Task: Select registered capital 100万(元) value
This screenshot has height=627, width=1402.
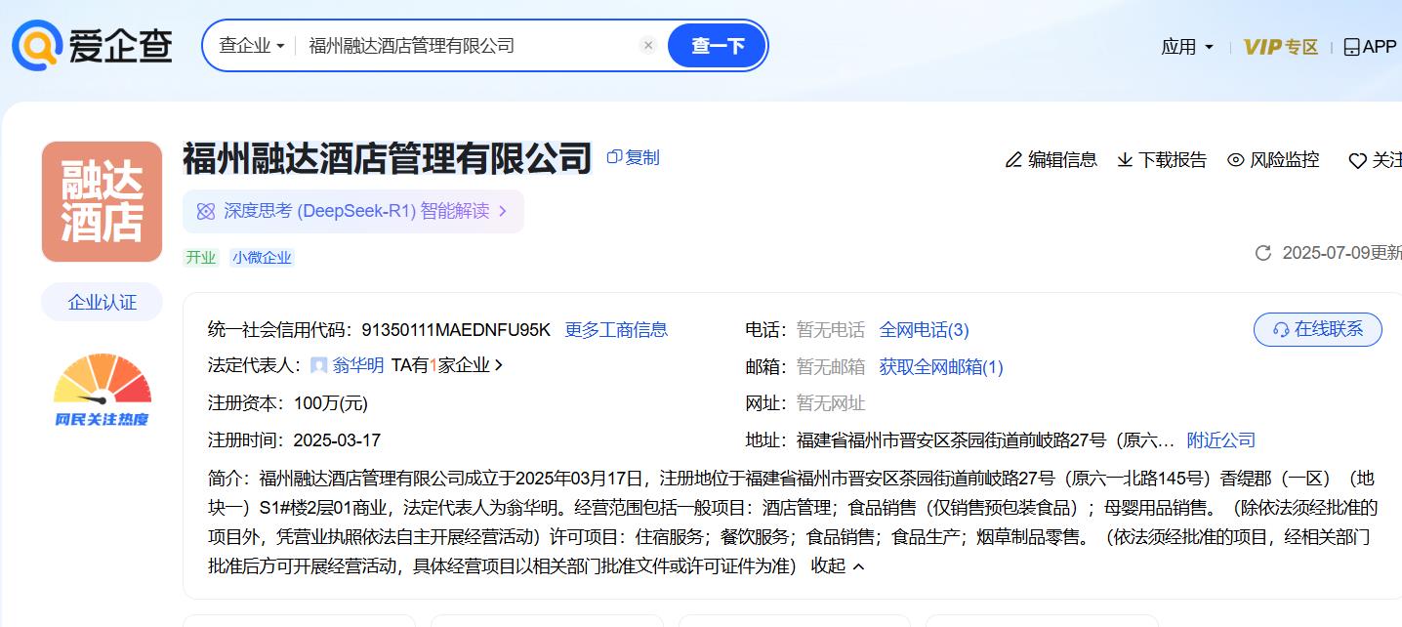Action: click(x=331, y=402)
